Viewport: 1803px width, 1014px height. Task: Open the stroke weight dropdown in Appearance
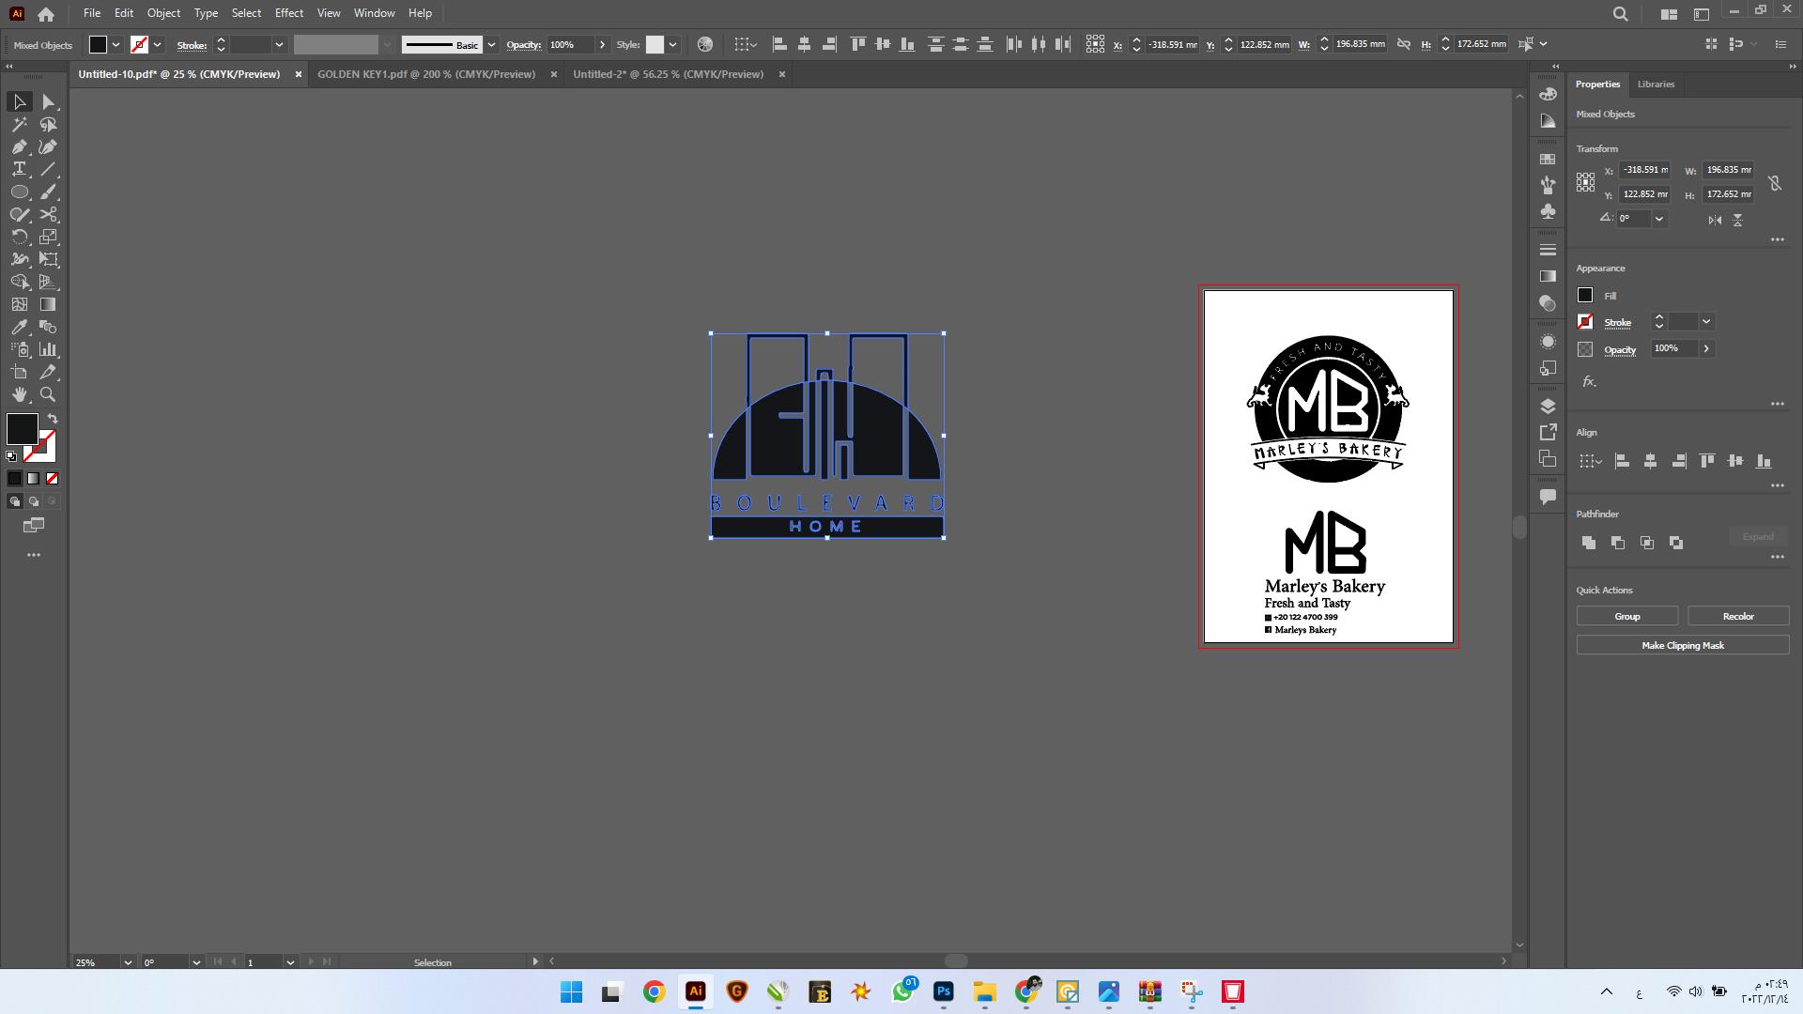(1706, 322)
